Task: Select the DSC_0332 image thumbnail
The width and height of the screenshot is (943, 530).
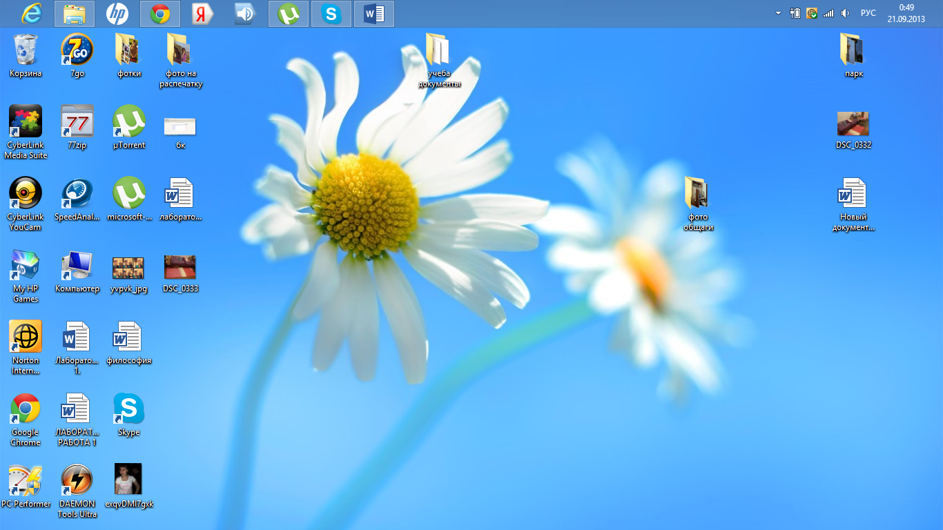Action: coord(853,130)
